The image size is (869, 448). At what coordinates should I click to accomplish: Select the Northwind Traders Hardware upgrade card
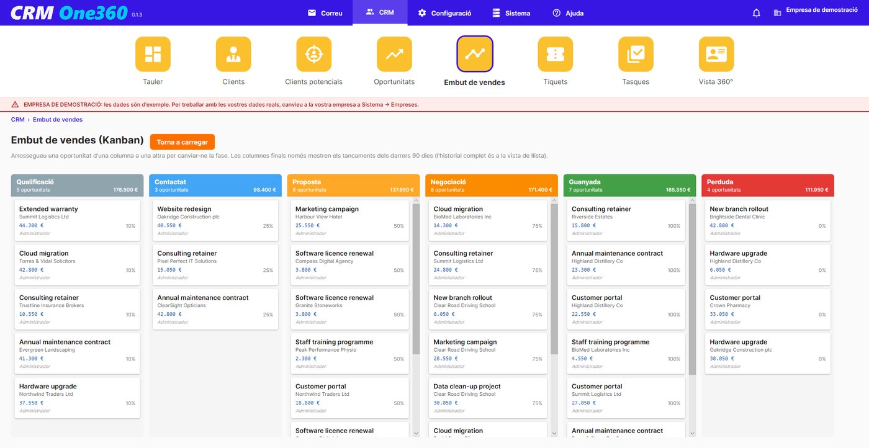(77, 398)
